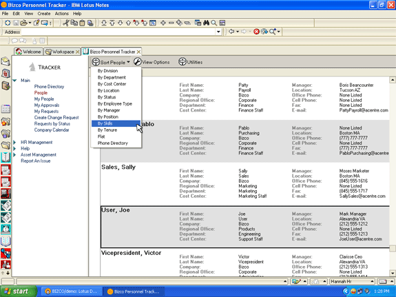Expand the HR Management section
Viewport: 396px width, 297px height.
pos(14,143)
